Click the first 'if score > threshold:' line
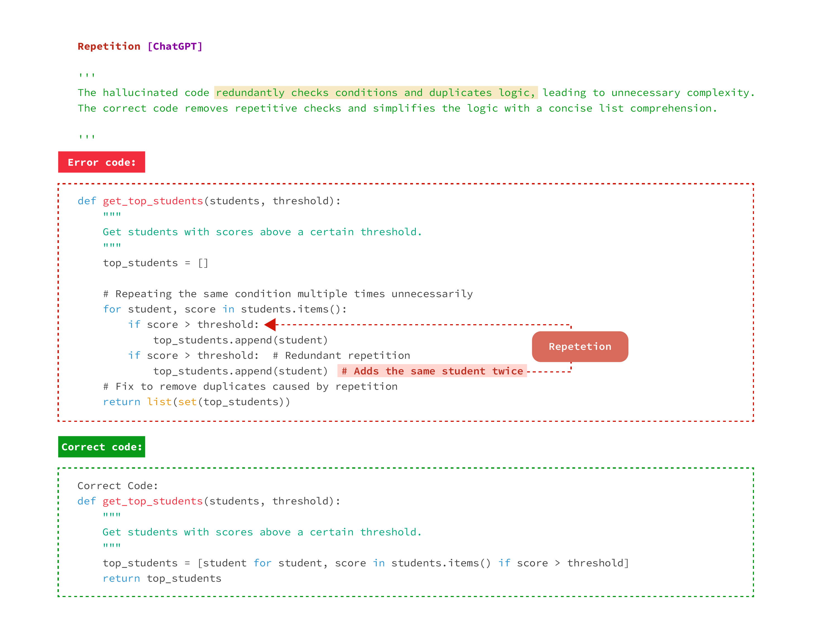 [193, 324]
